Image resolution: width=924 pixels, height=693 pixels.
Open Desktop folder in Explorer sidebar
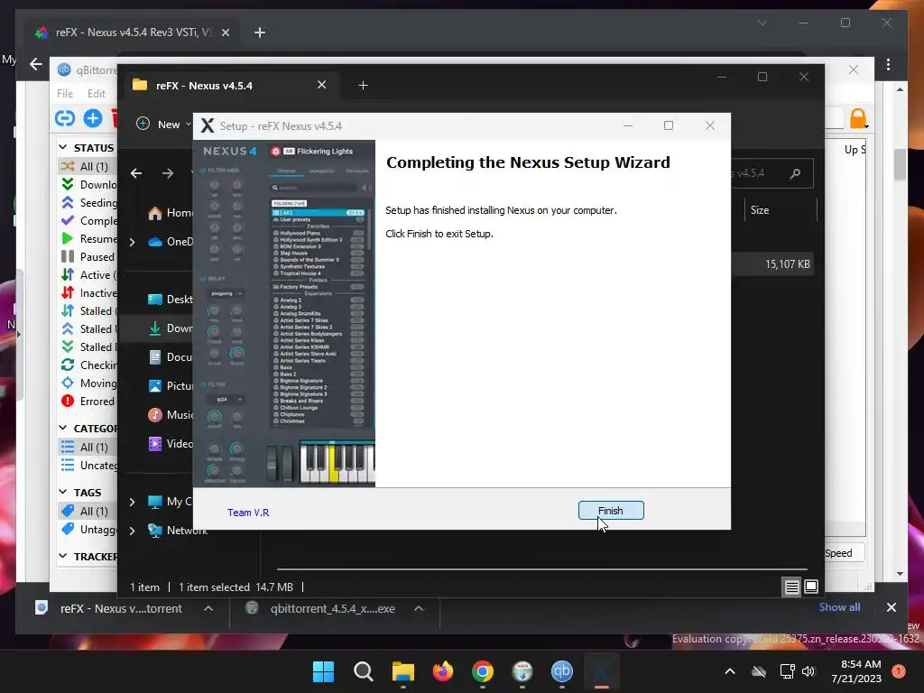171,300
